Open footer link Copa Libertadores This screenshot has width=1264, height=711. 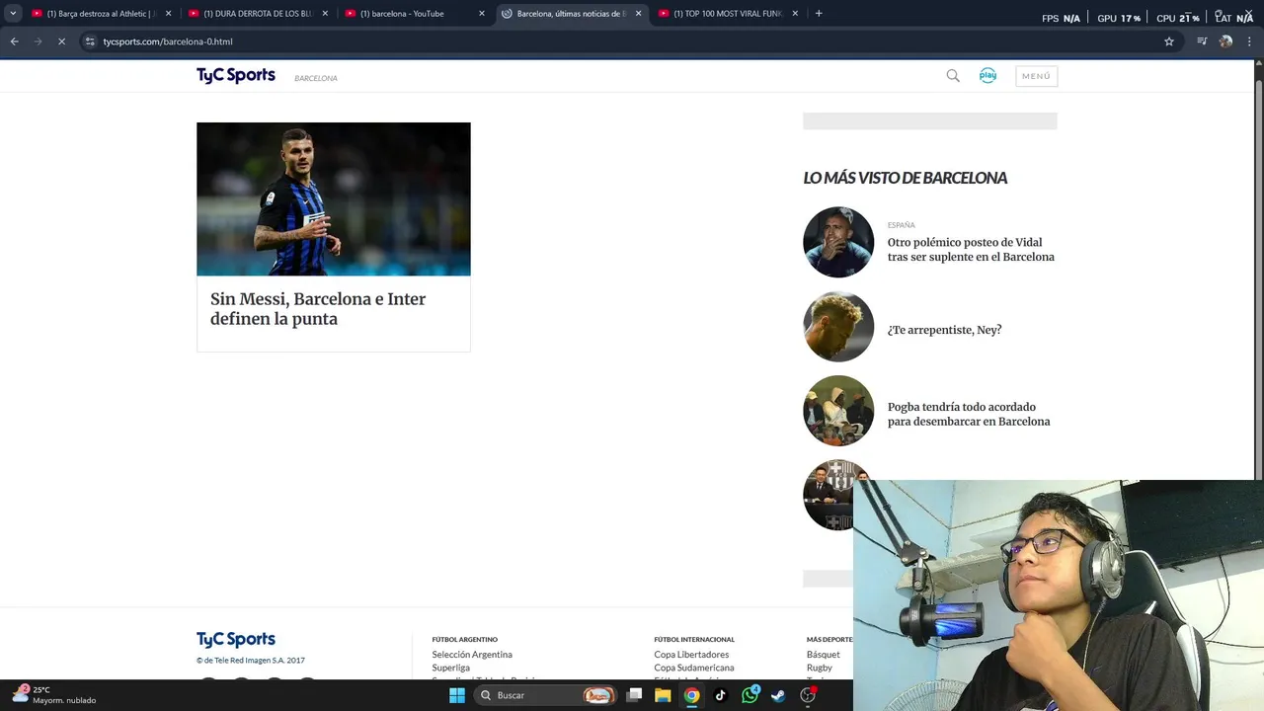pyautogui.click(x=691, y=654)
